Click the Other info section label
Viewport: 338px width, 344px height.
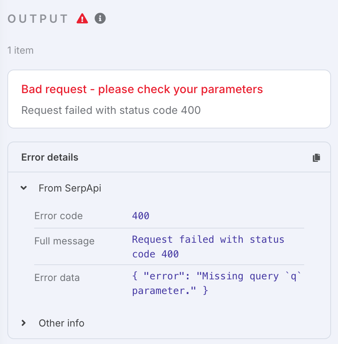(61, 323)
